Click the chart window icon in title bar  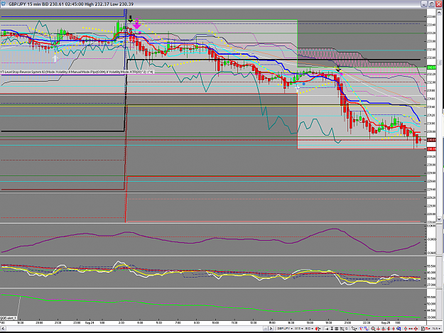pyautogui.click(x=3, y=4)
